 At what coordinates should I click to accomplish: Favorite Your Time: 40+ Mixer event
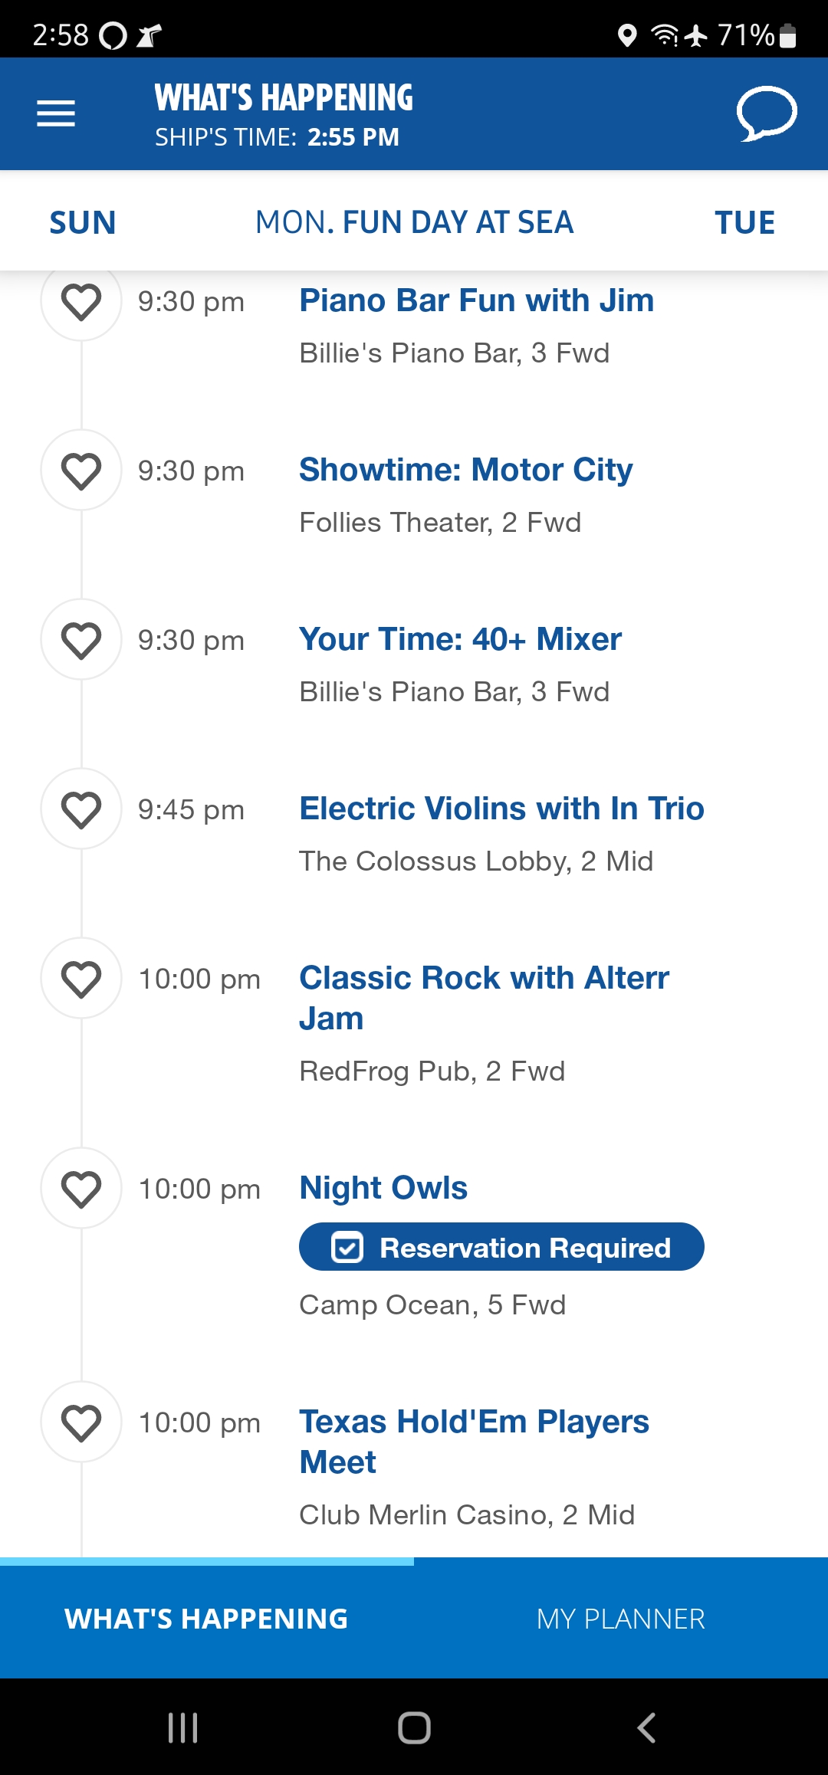point(81,640)
